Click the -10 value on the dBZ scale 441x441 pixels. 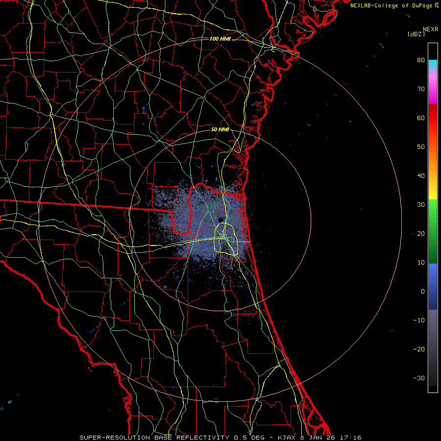[x=419, y=320]
